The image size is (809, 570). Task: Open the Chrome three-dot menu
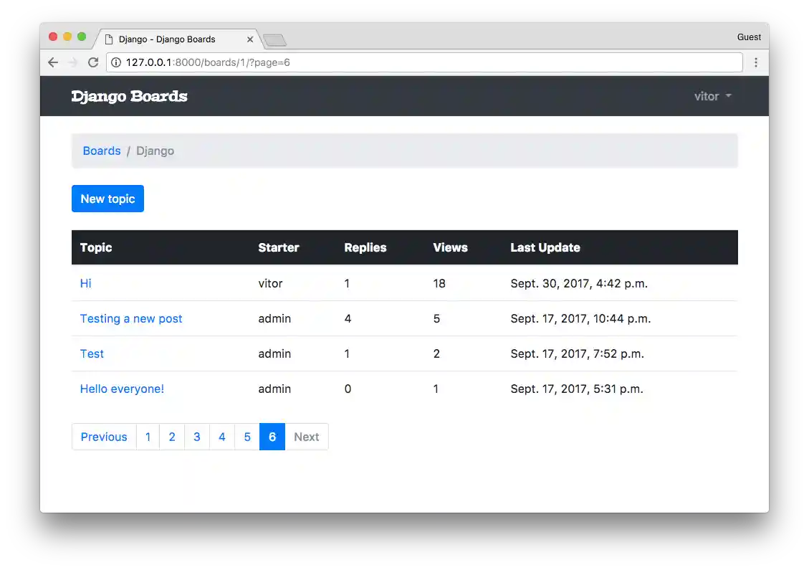coord(756,62)
